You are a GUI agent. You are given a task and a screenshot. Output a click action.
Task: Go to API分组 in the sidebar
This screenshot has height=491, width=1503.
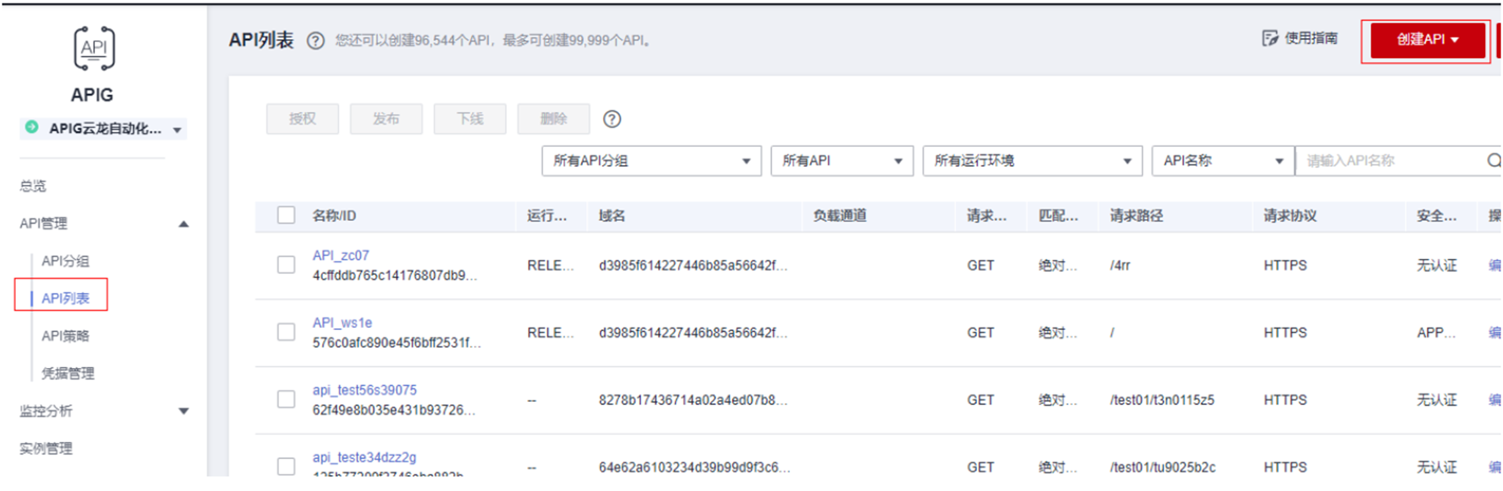[x=65, y=261]
